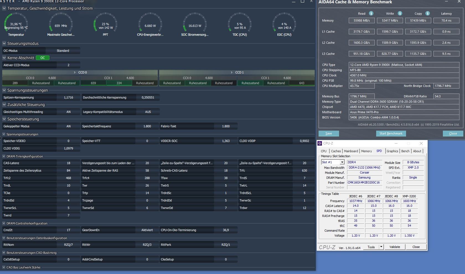Image resolution: width=465 pixels, height=274 pixels.
Task: Click the Write info icon in AIDA64
Action: click(400, 13)
